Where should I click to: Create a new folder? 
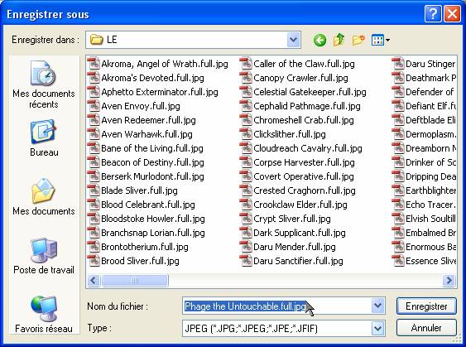[x=358, y=40]
